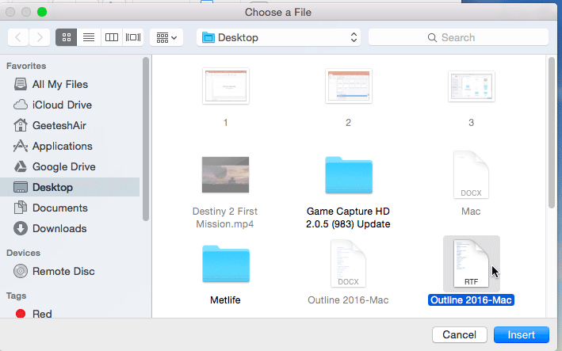
Task: Click the GeeteshAir house icon
Action: click(21, 125)
